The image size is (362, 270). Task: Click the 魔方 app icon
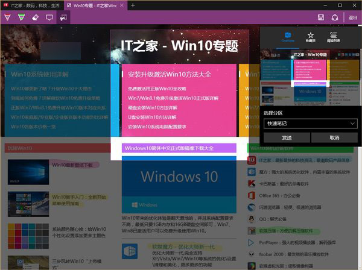point(252,172)
